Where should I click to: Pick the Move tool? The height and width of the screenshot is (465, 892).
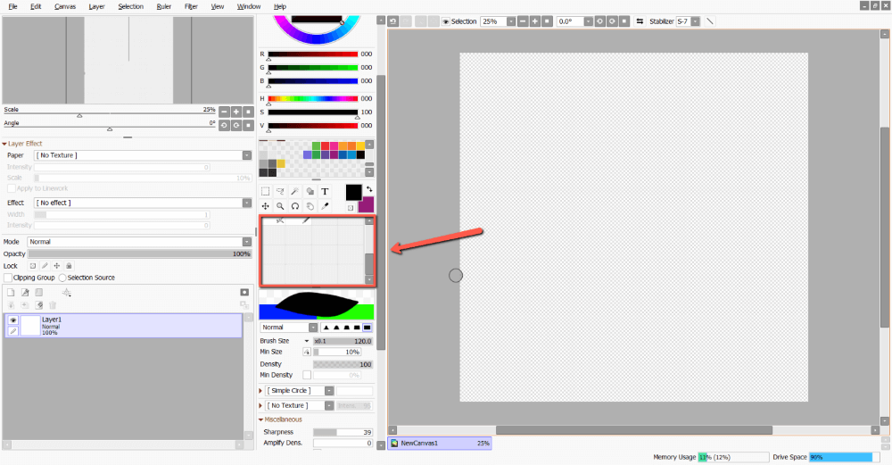[x=265, y=206]
